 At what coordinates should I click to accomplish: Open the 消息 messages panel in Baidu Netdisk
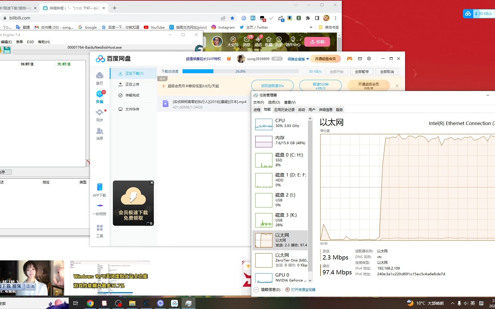[x=100, y=133]
